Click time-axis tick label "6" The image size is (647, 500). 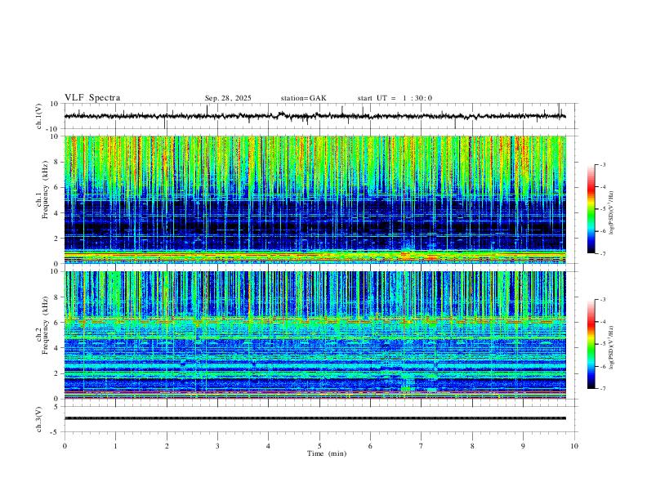[x=371, y=446]
